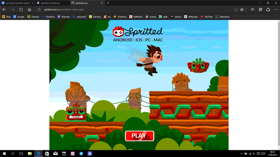Open the ital Konj bookmark
The height and width of the screenshot is (157, 280).
95,17
